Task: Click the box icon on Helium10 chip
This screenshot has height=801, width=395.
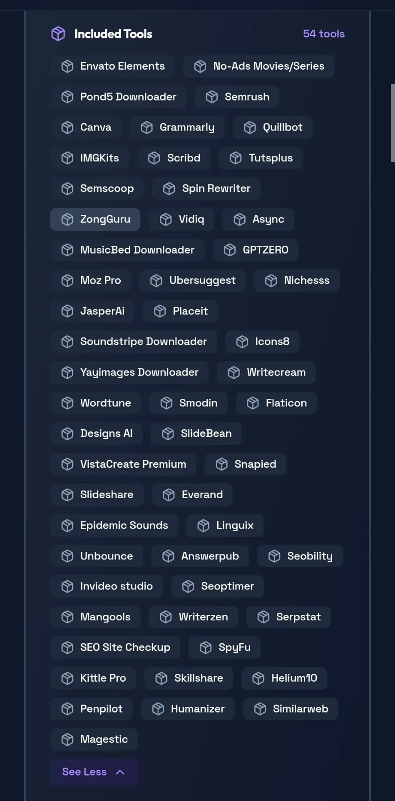Action: tap(258, 678)
